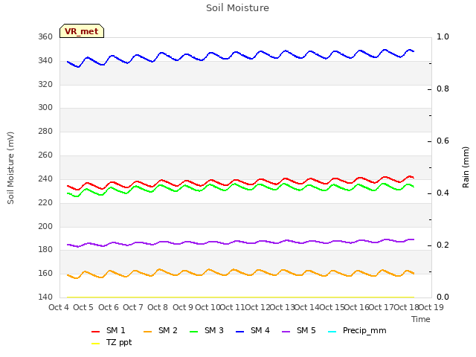Screen dimensions: 476x357
Task: Click the yellow TZ ppt legend swatch
Action: 96,344
